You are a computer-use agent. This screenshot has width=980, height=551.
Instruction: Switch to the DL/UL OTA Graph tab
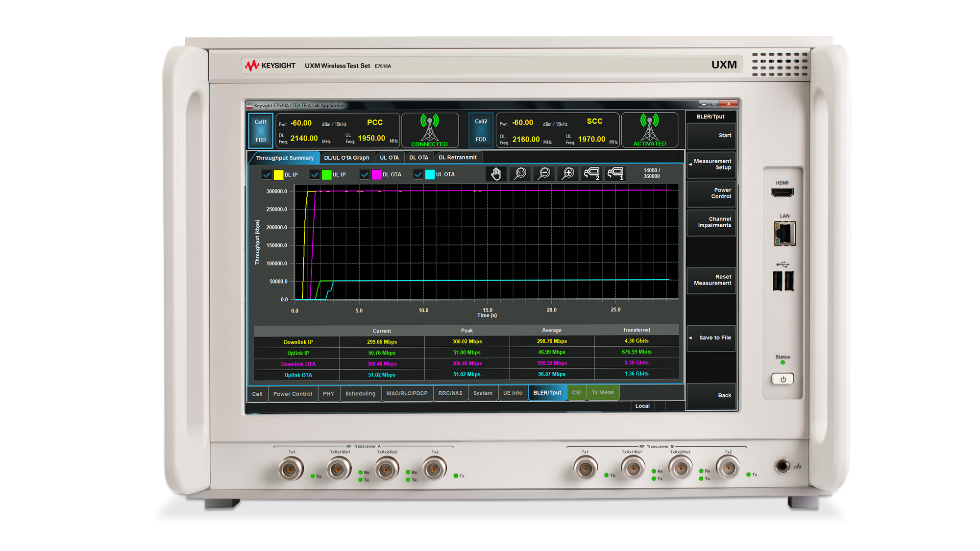(346, 158)
